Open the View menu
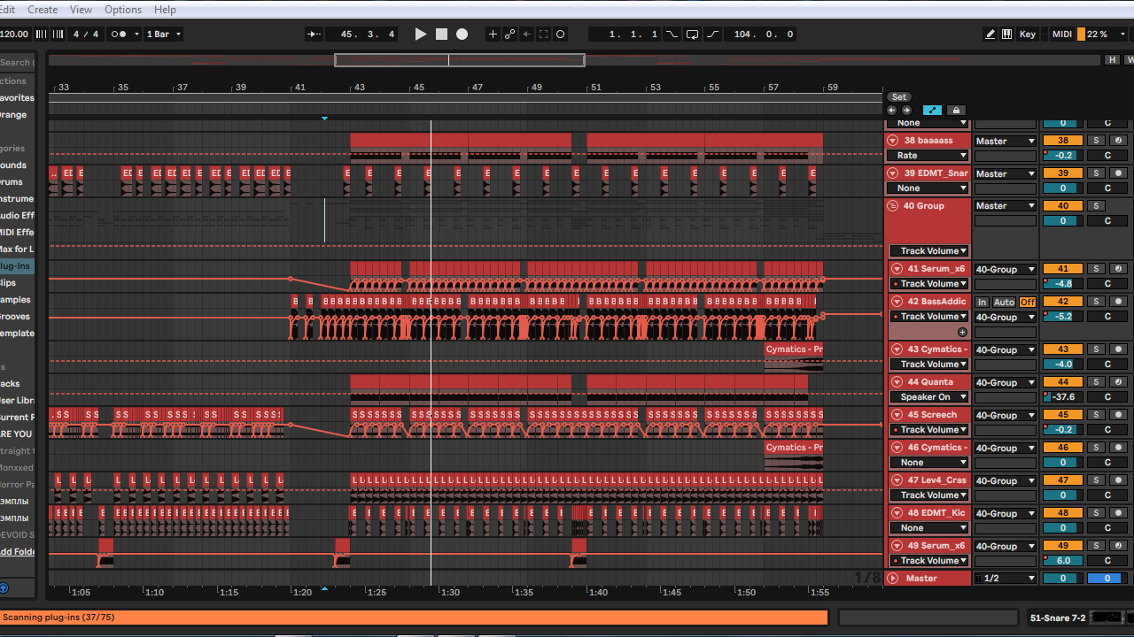Screen dimensions: 1134x637 pyautogui.click(x=81, y=10)
